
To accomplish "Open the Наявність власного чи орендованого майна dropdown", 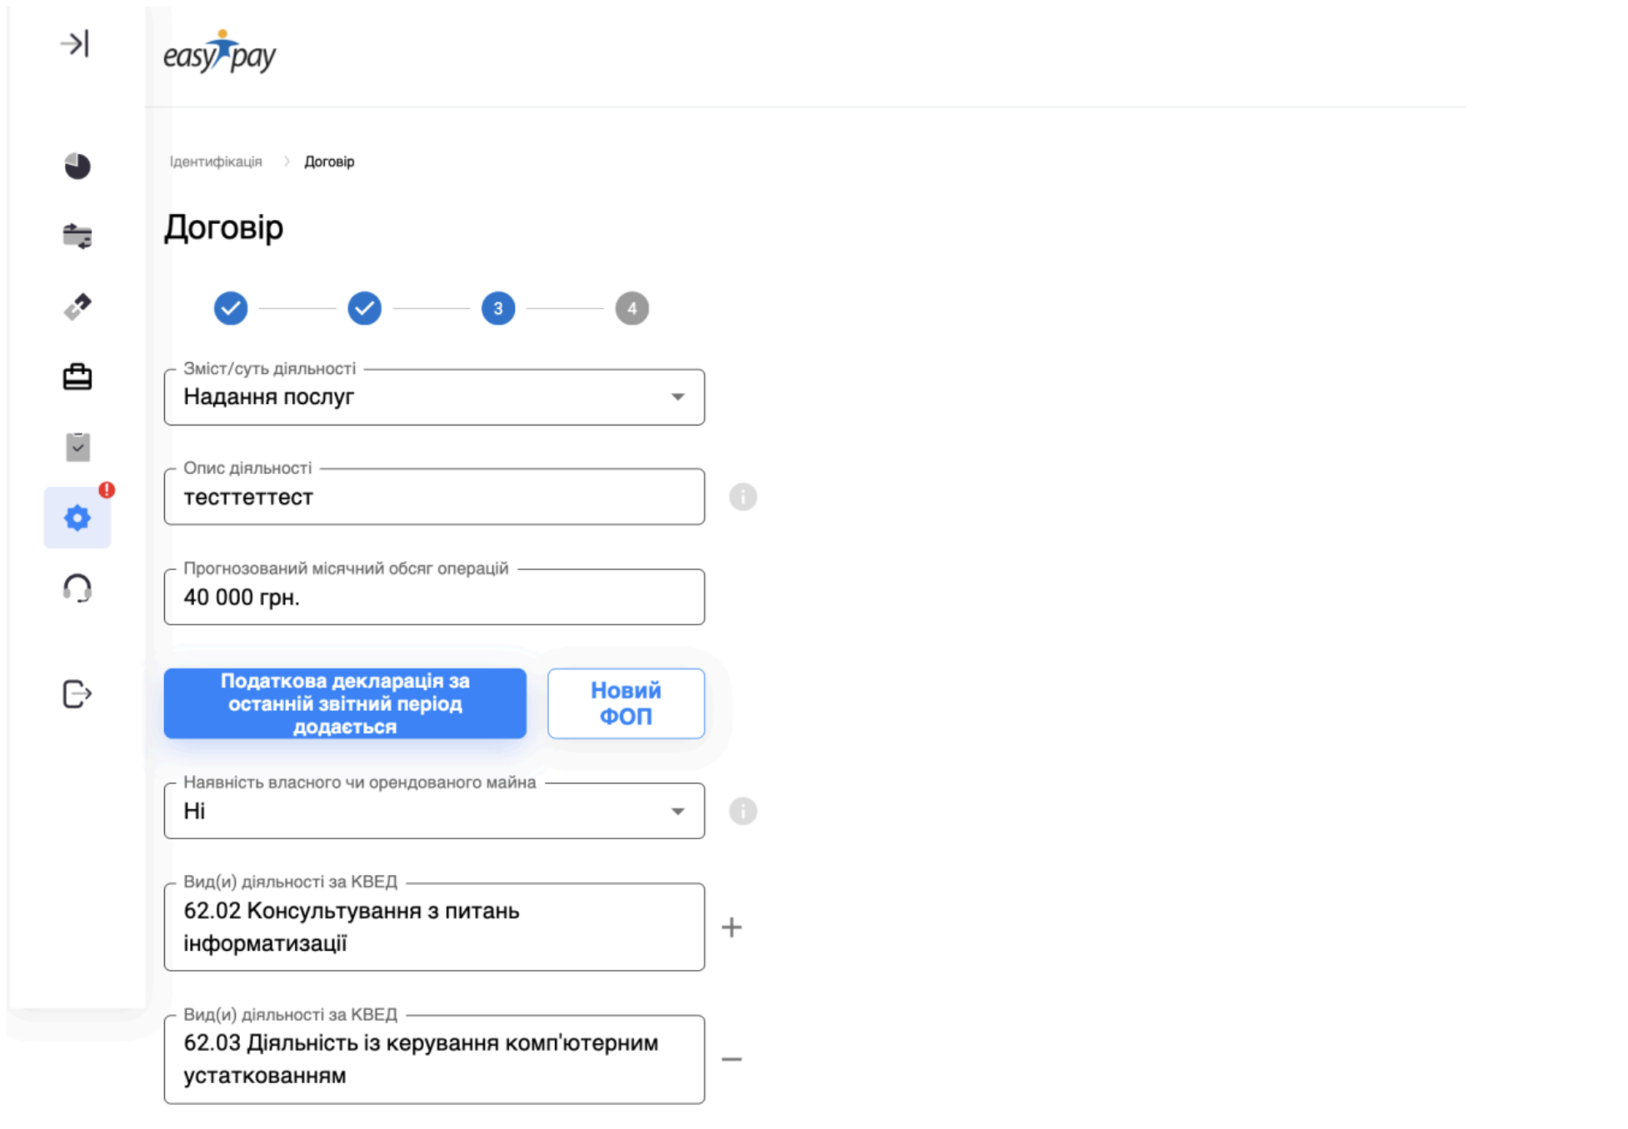I will [x=434, y=811].
